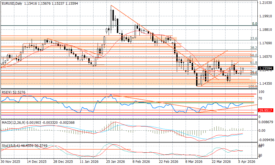Click the Fibonacci 100.0 level label
The height and width of the screenshot is (165, 275).
[x=252, y=86]
